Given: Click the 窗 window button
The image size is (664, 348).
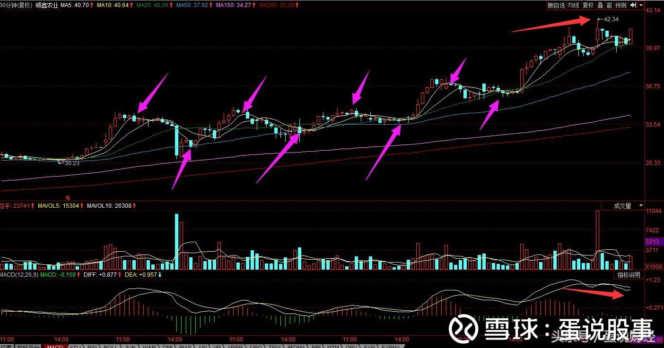Looking at the screenshot, I should (609, 5).
